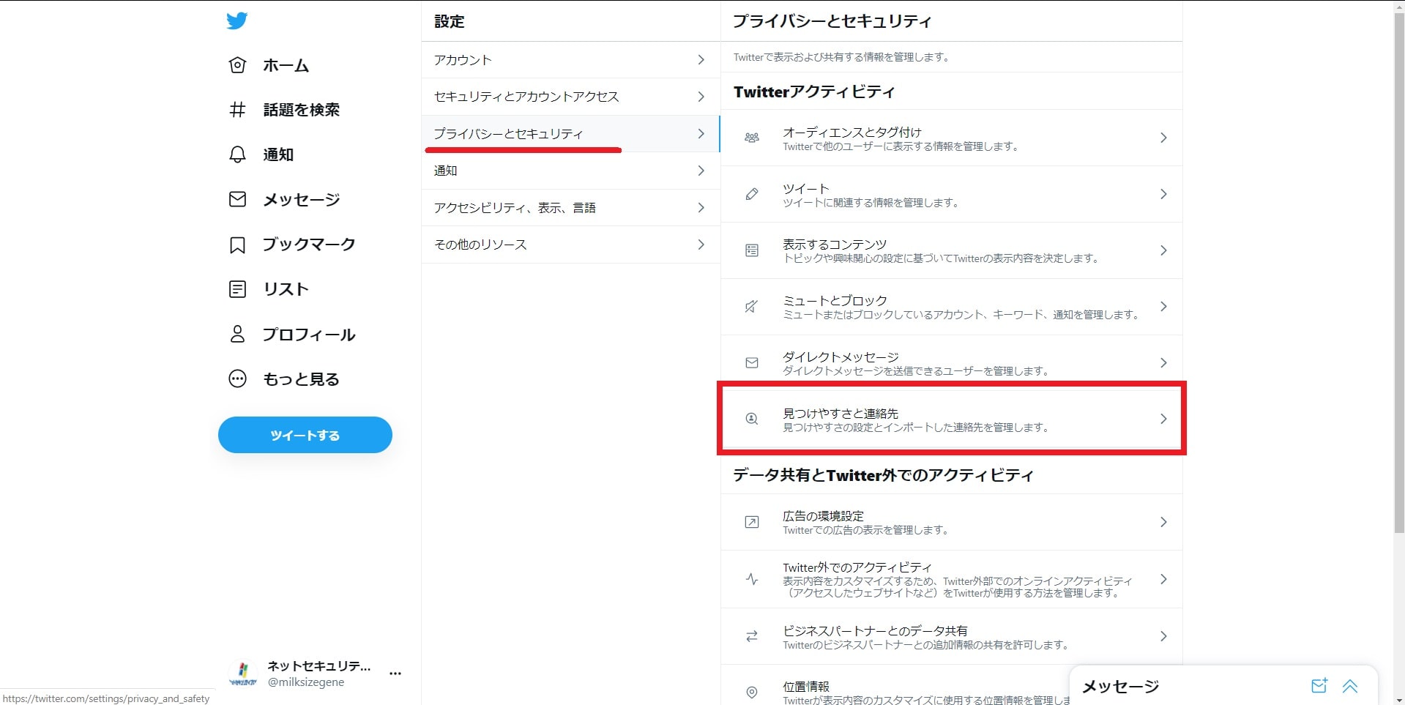Open the 通知 bell icon

click(x=237, y=154)
